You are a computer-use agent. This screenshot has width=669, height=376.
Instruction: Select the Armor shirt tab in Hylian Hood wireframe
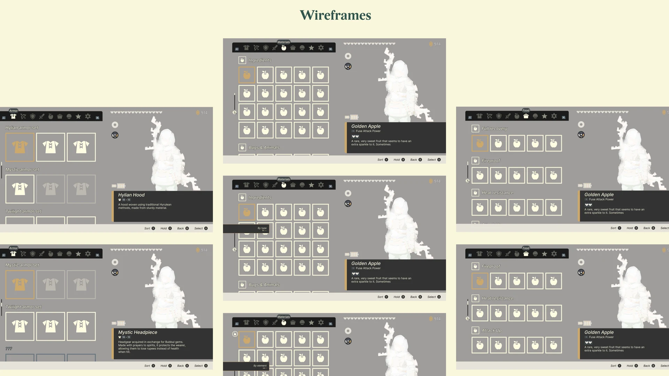pos(13,116)
